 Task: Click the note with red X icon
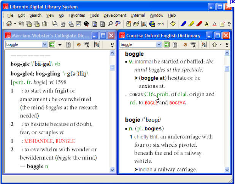coord(222,24)
